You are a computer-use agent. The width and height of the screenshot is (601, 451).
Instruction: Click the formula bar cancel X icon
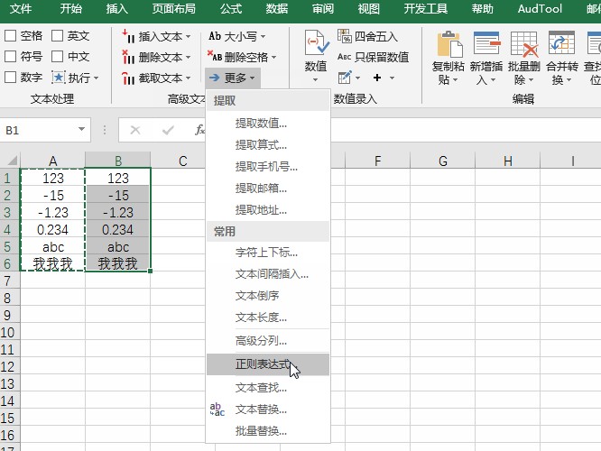(135, 130)
